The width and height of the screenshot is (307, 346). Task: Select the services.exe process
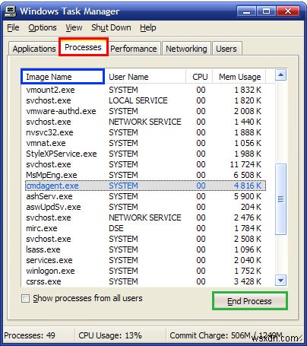pyautogui.click(x=145, y=260)
